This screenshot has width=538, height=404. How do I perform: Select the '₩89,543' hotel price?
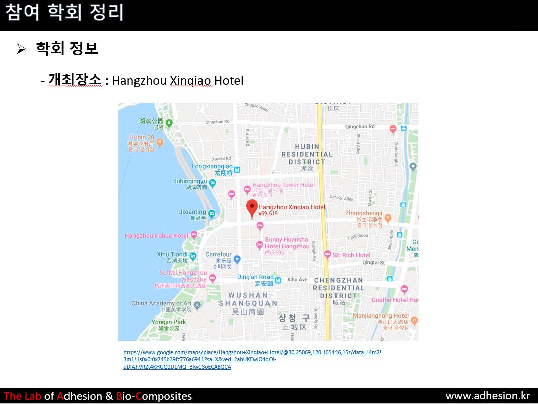click(262, 195)
